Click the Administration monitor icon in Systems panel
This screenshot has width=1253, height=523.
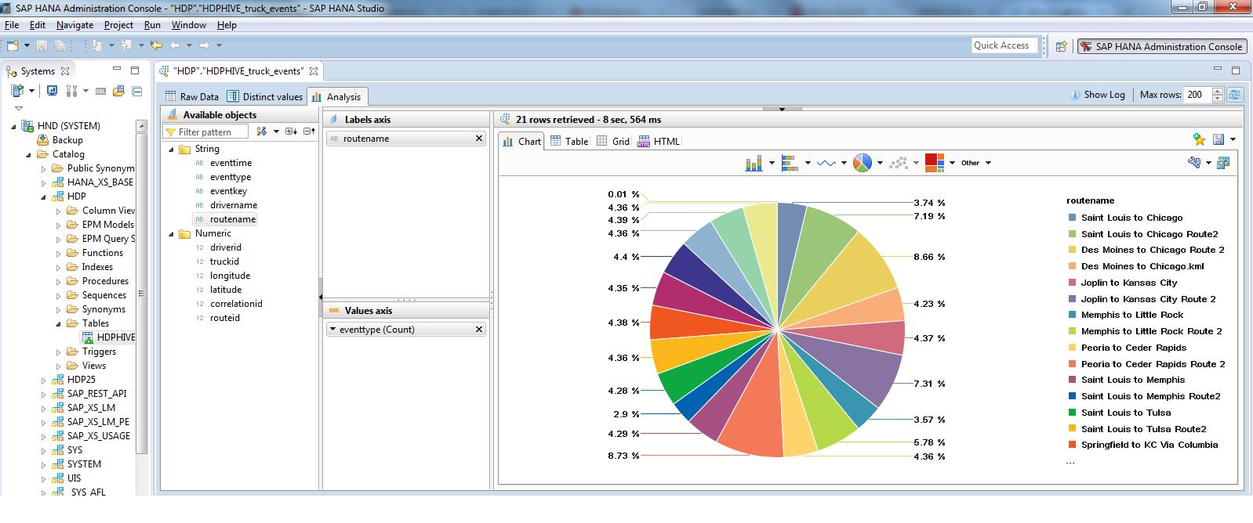coord(52,91)
